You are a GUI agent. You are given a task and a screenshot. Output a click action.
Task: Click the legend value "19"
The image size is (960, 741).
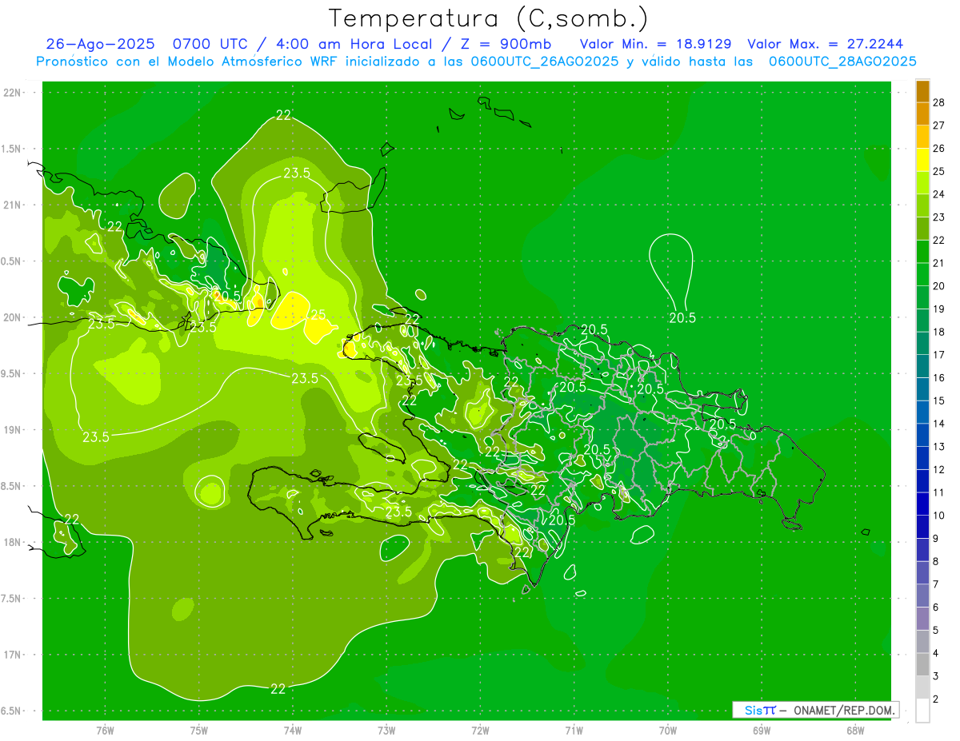pos(938,309)
